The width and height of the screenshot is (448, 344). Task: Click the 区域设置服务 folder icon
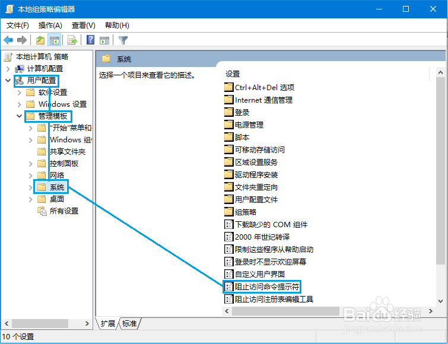[x=228, y=162]
